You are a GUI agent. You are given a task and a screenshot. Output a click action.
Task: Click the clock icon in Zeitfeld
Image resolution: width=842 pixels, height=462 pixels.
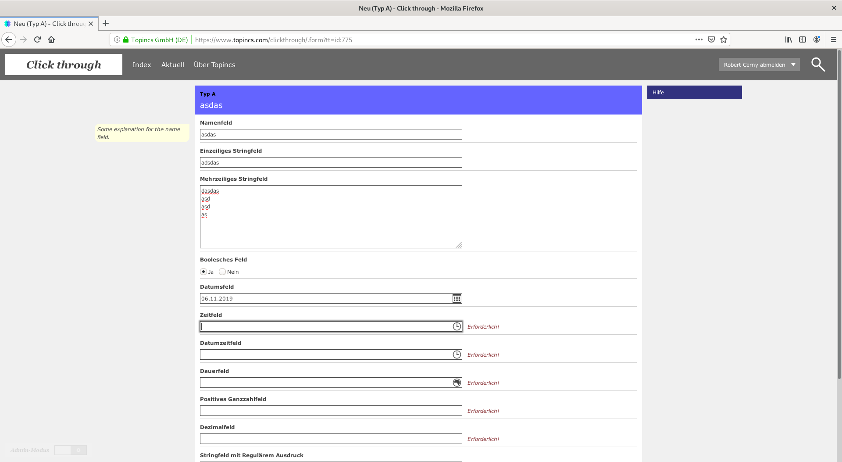tap(457, 326)
